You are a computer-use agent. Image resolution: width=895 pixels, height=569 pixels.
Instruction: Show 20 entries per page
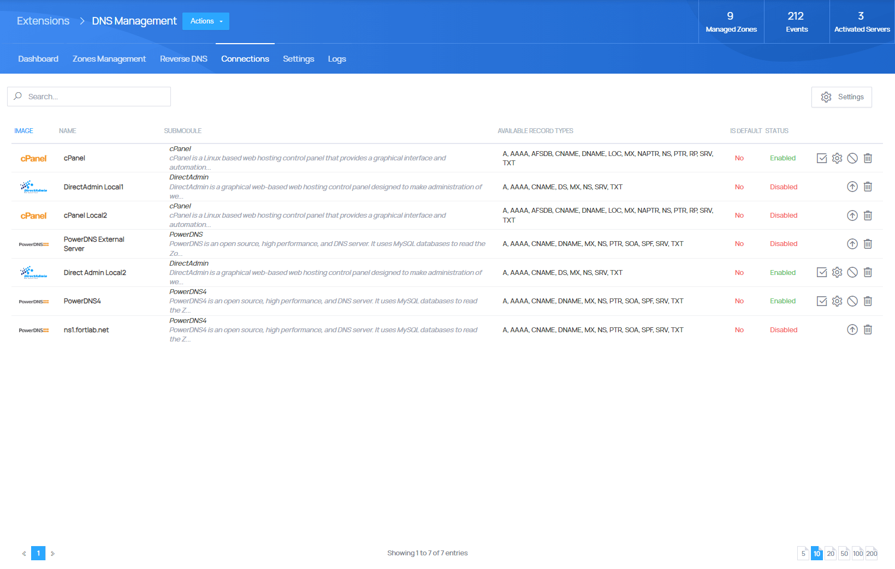tap(831, 553)
